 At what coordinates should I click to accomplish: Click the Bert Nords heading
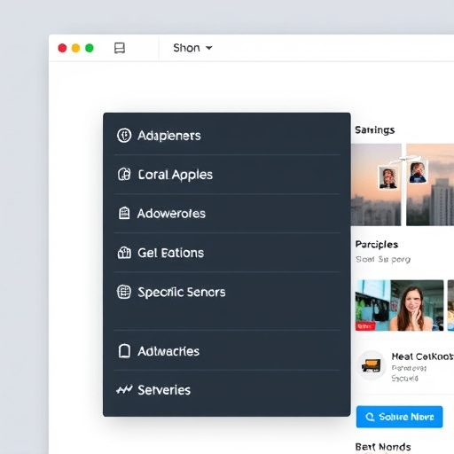(x=383, y=447)
